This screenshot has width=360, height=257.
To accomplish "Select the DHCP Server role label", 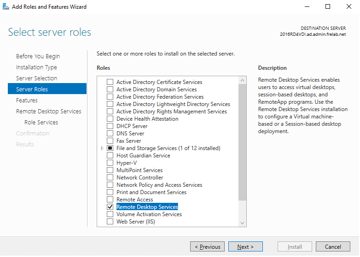I will pyautogui.click(x=132, y=126).
